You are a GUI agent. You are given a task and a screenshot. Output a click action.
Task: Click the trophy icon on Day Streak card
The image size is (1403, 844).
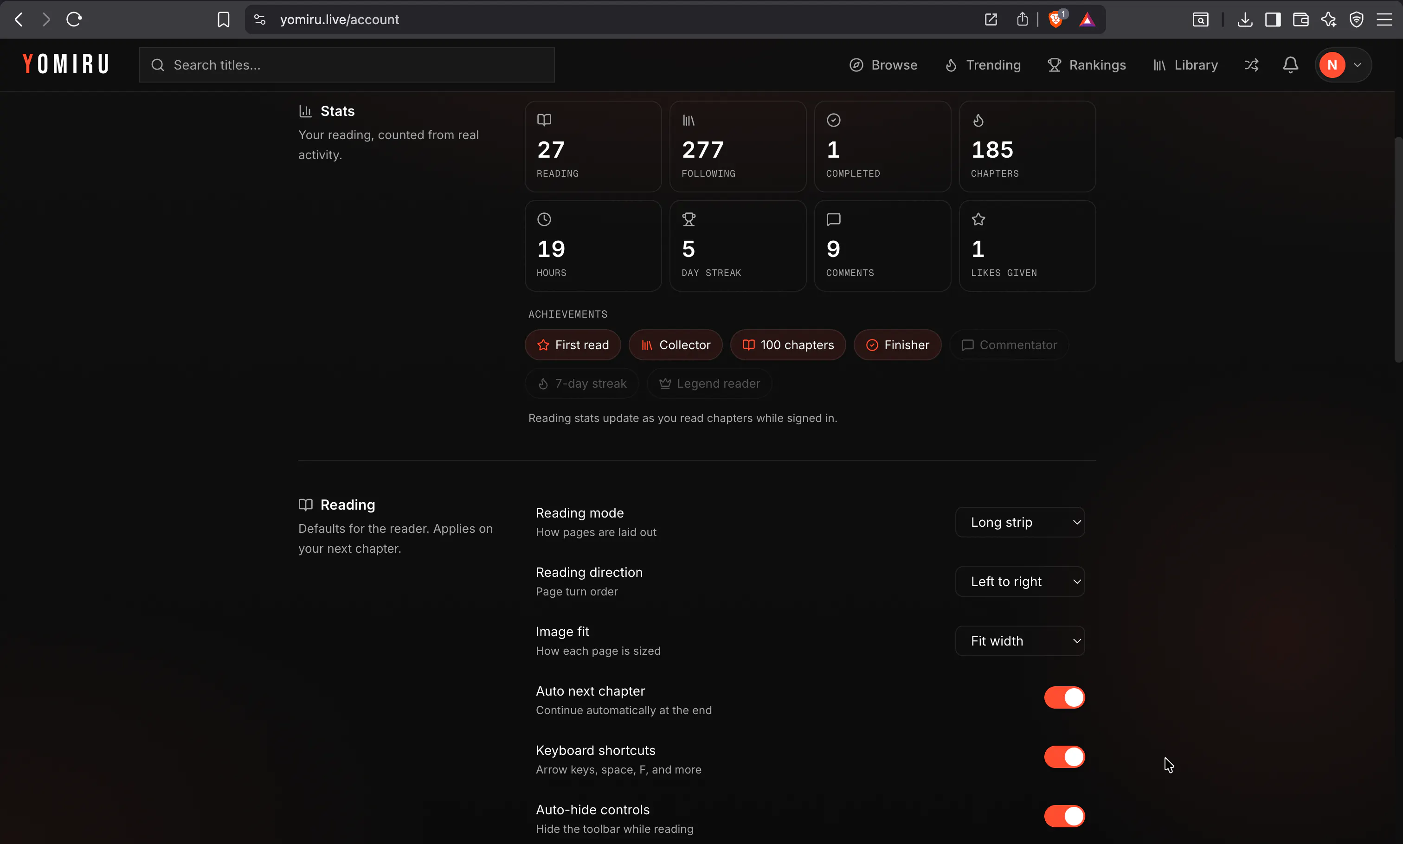coord(689,219)
